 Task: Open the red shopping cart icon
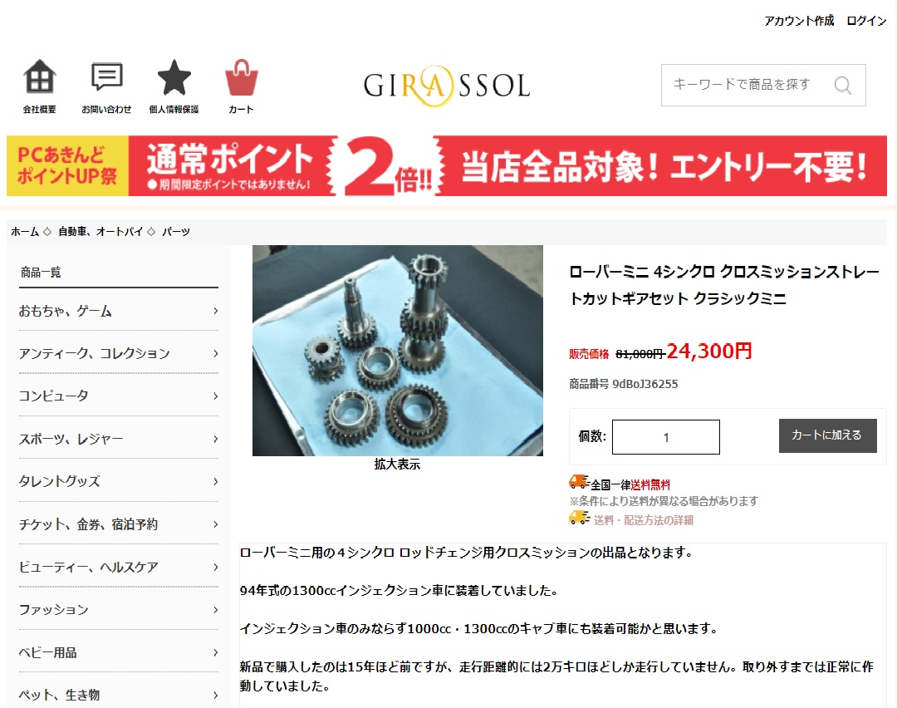[x=242, y=77]
